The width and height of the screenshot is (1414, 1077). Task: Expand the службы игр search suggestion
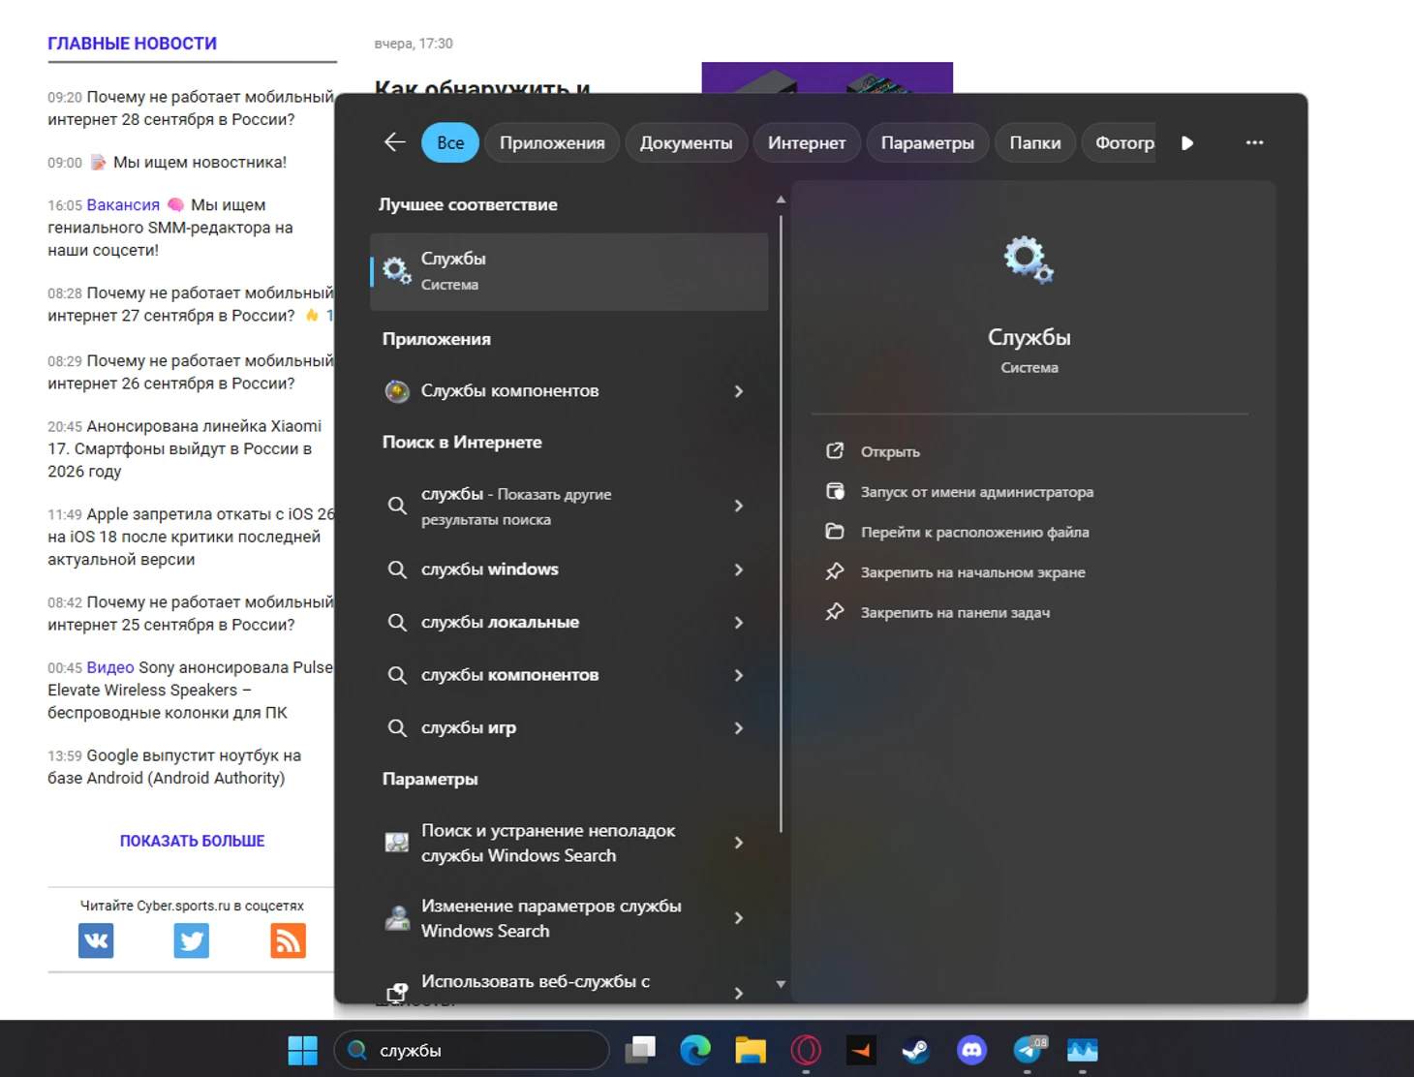(x=738, y=728)
